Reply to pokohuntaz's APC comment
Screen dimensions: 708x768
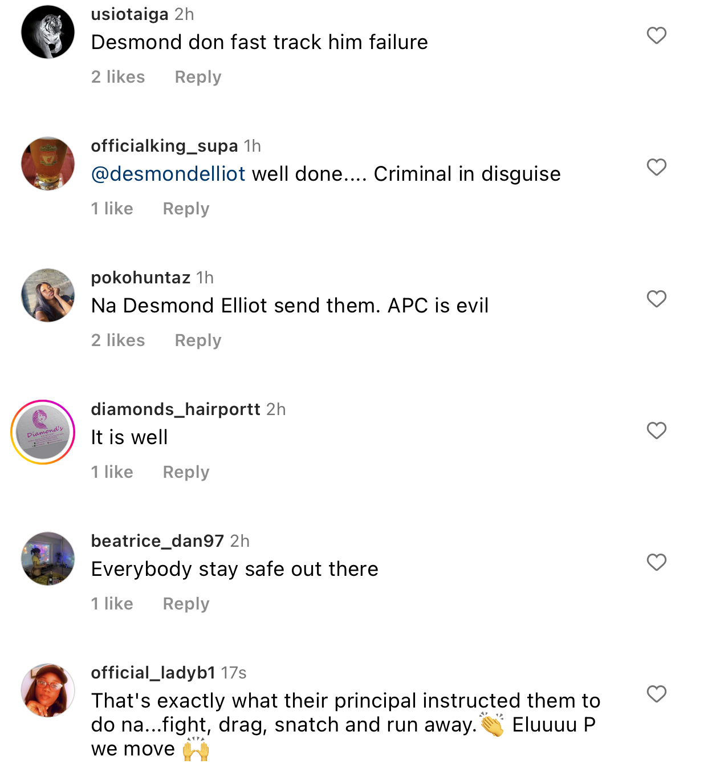198,340
